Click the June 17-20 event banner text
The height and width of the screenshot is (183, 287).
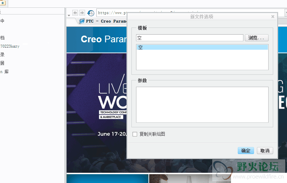[x=112, y=134]
